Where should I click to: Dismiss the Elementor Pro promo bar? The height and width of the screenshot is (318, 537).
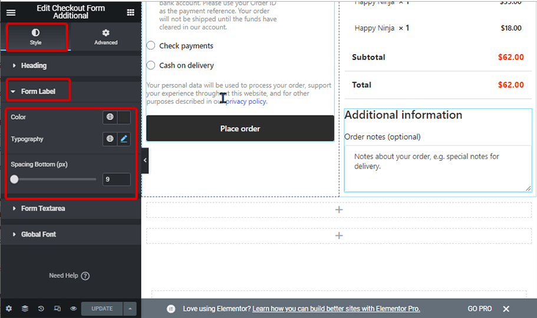coord(506,309)
